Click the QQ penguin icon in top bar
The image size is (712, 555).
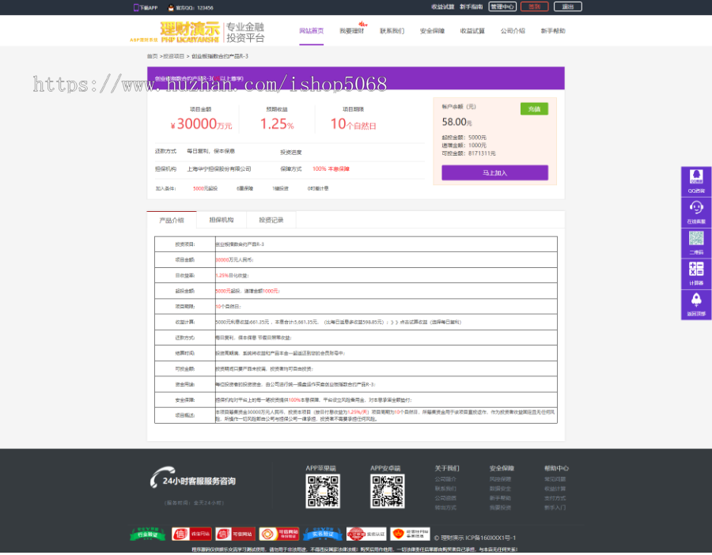pos(170,6)
